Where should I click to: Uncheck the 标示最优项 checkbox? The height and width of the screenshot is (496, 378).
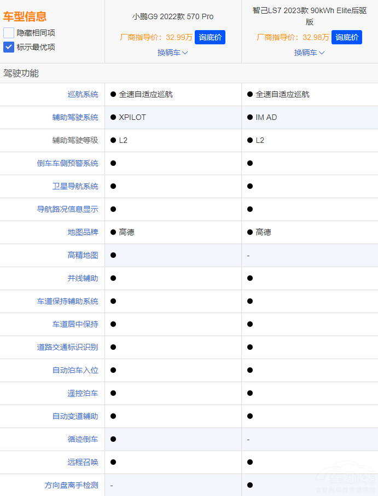coord(9,47)
